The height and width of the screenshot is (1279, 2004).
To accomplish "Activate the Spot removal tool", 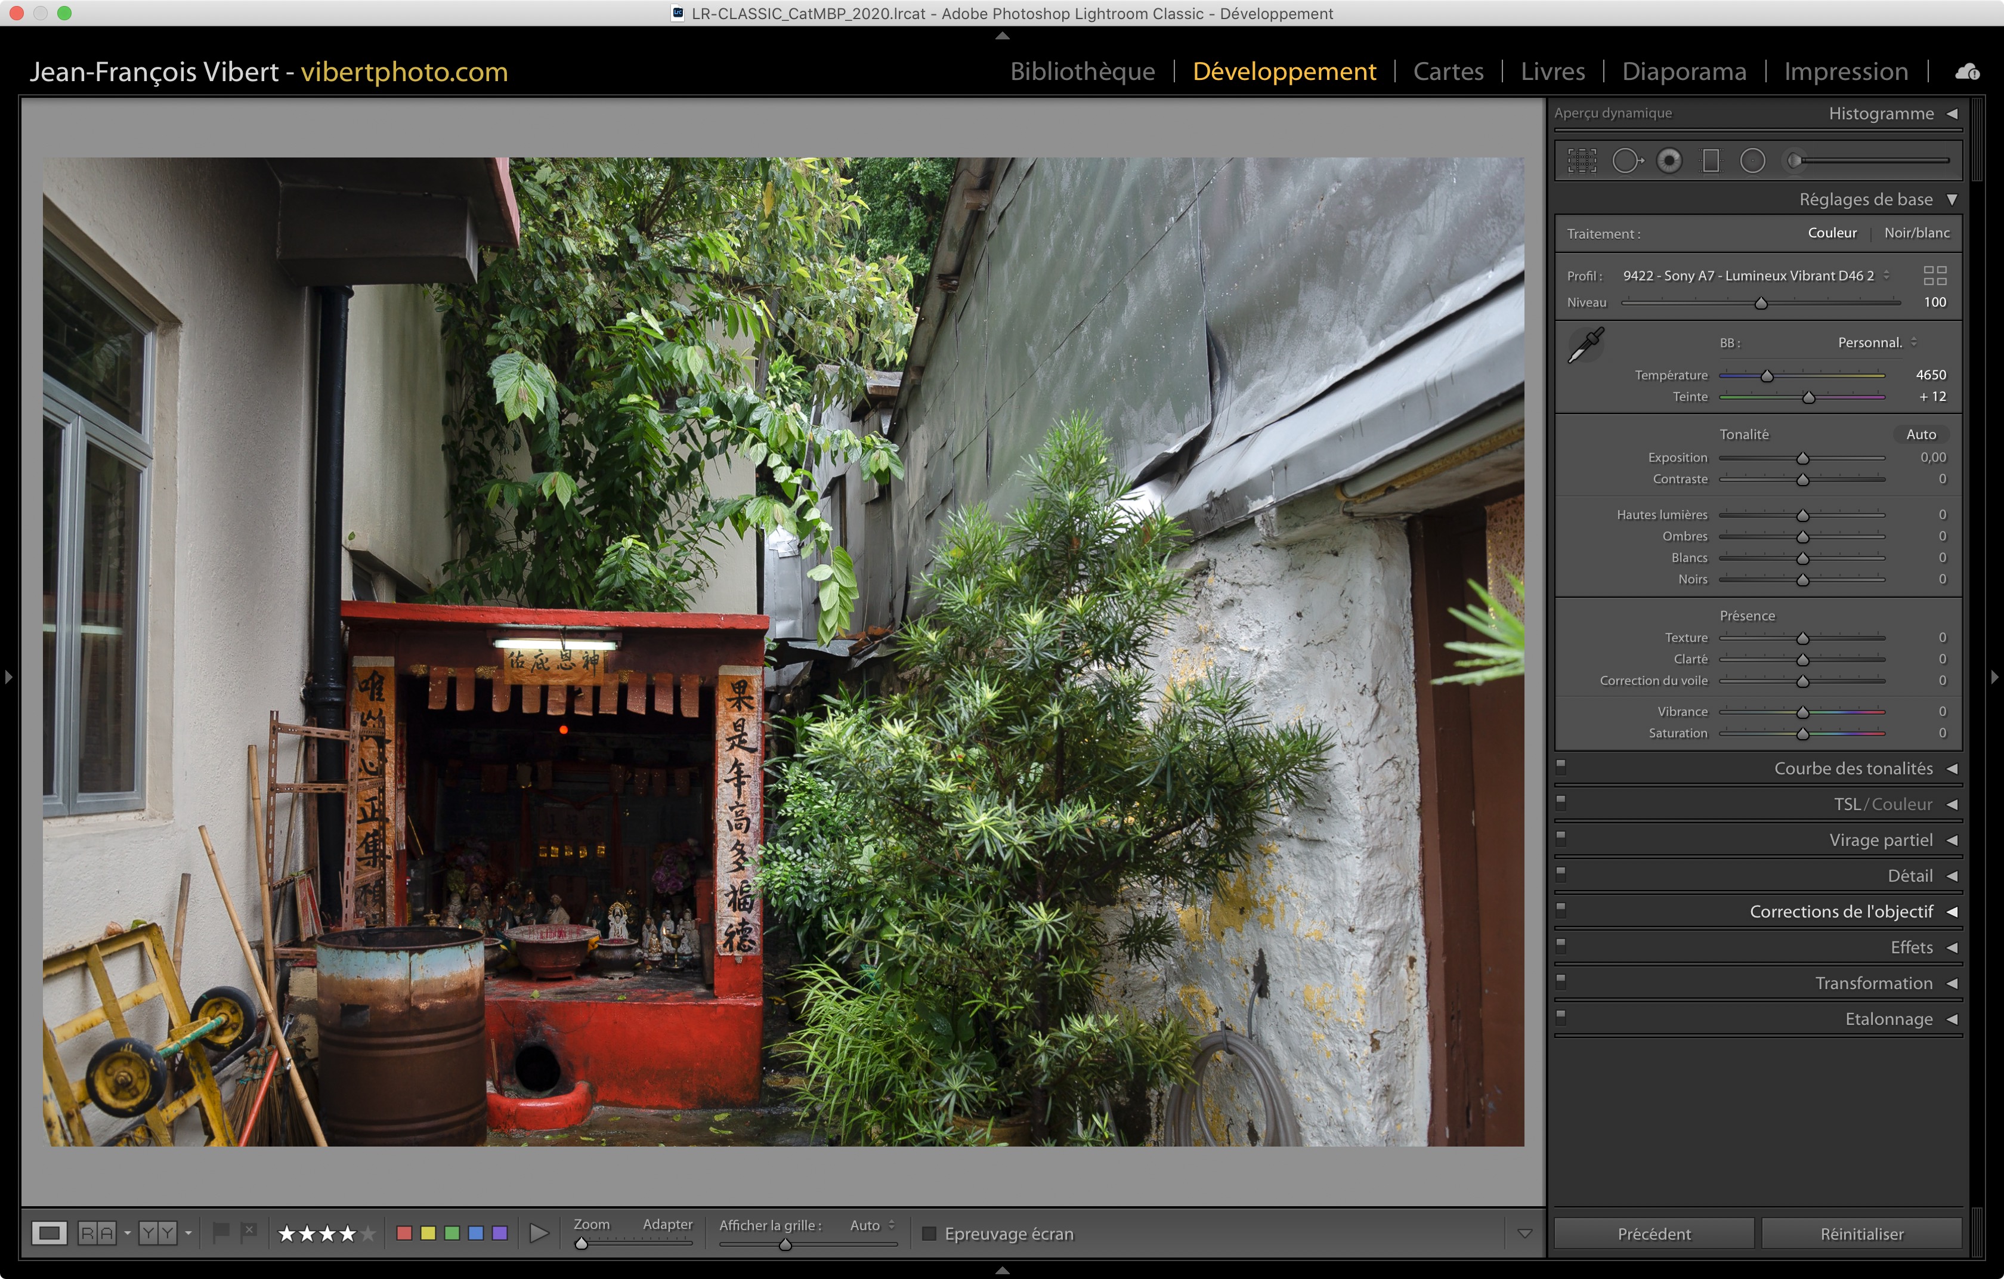I will [x=1627, y=160].
